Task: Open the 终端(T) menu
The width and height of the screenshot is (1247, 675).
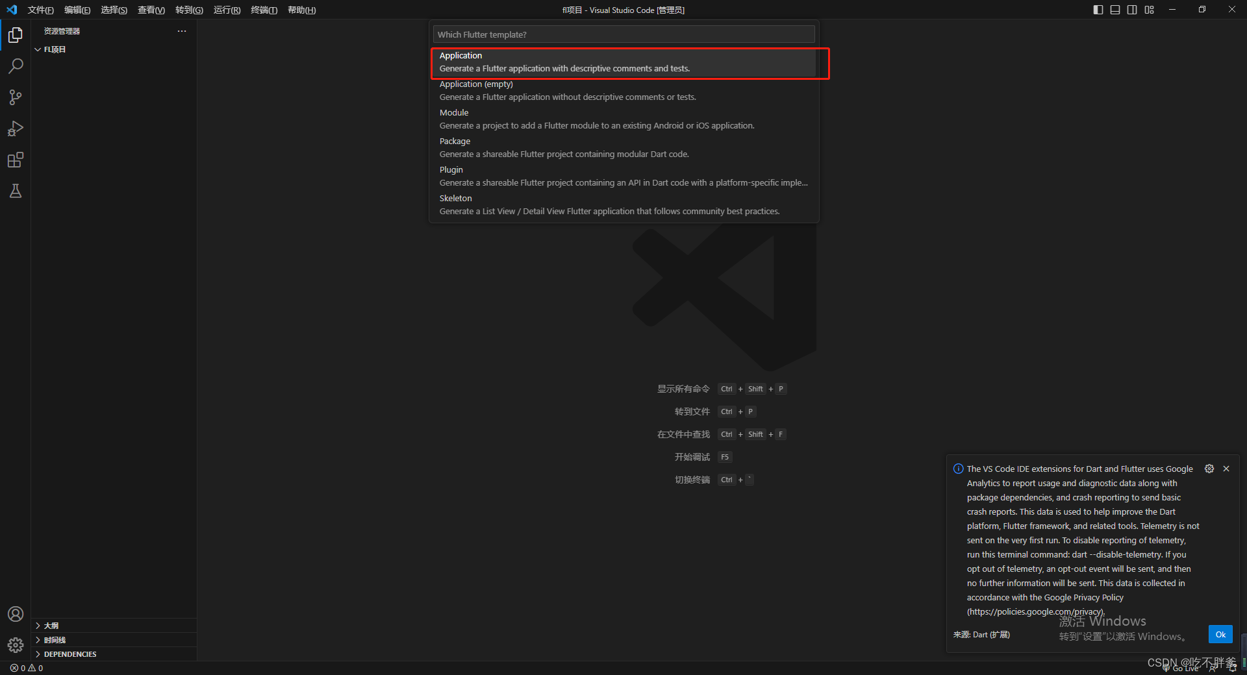Action: (264, 10)
